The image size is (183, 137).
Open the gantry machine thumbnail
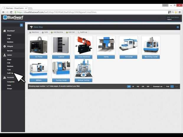tap(106, 45)
